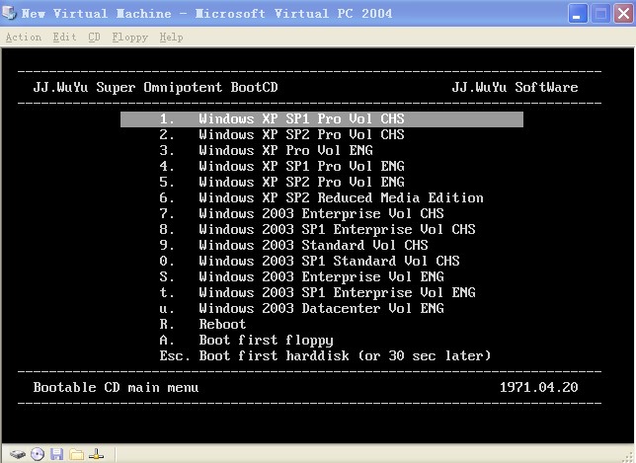The image size is (636, 463).
Task: Click the 1971.04.20 date text
Action: (x=538, y=388)
